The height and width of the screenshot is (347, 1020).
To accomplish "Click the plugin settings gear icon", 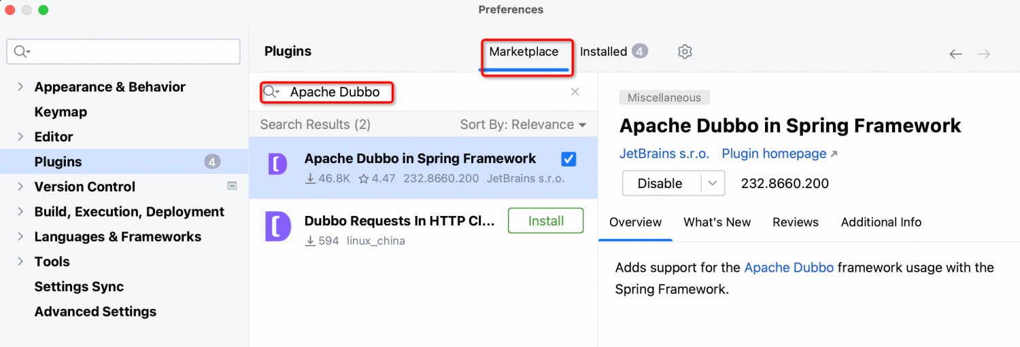I will point(685,52).
